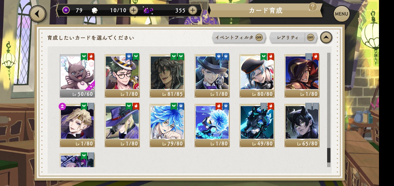
Task: Choose the horned character card Lv 65/80
Action: tap(302, 125)
